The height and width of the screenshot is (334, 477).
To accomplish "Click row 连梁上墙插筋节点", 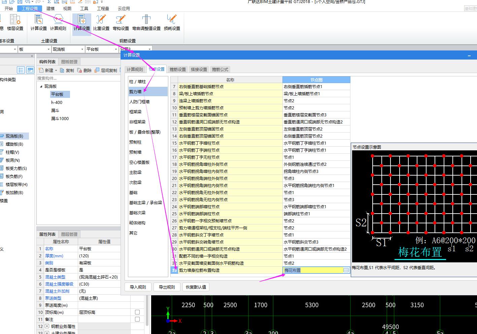I will (x=231, y=101).
